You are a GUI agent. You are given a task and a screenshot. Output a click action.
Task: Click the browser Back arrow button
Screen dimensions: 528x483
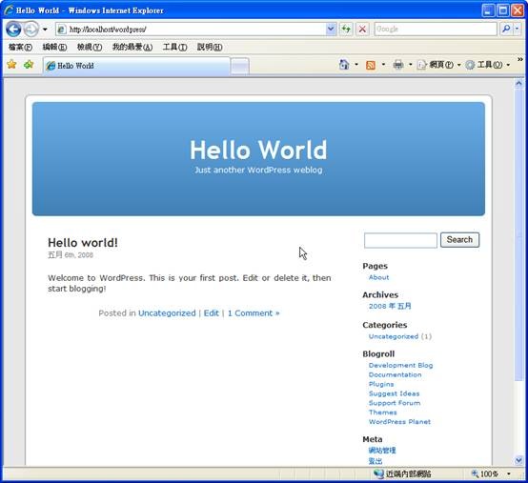pos(13,30)
